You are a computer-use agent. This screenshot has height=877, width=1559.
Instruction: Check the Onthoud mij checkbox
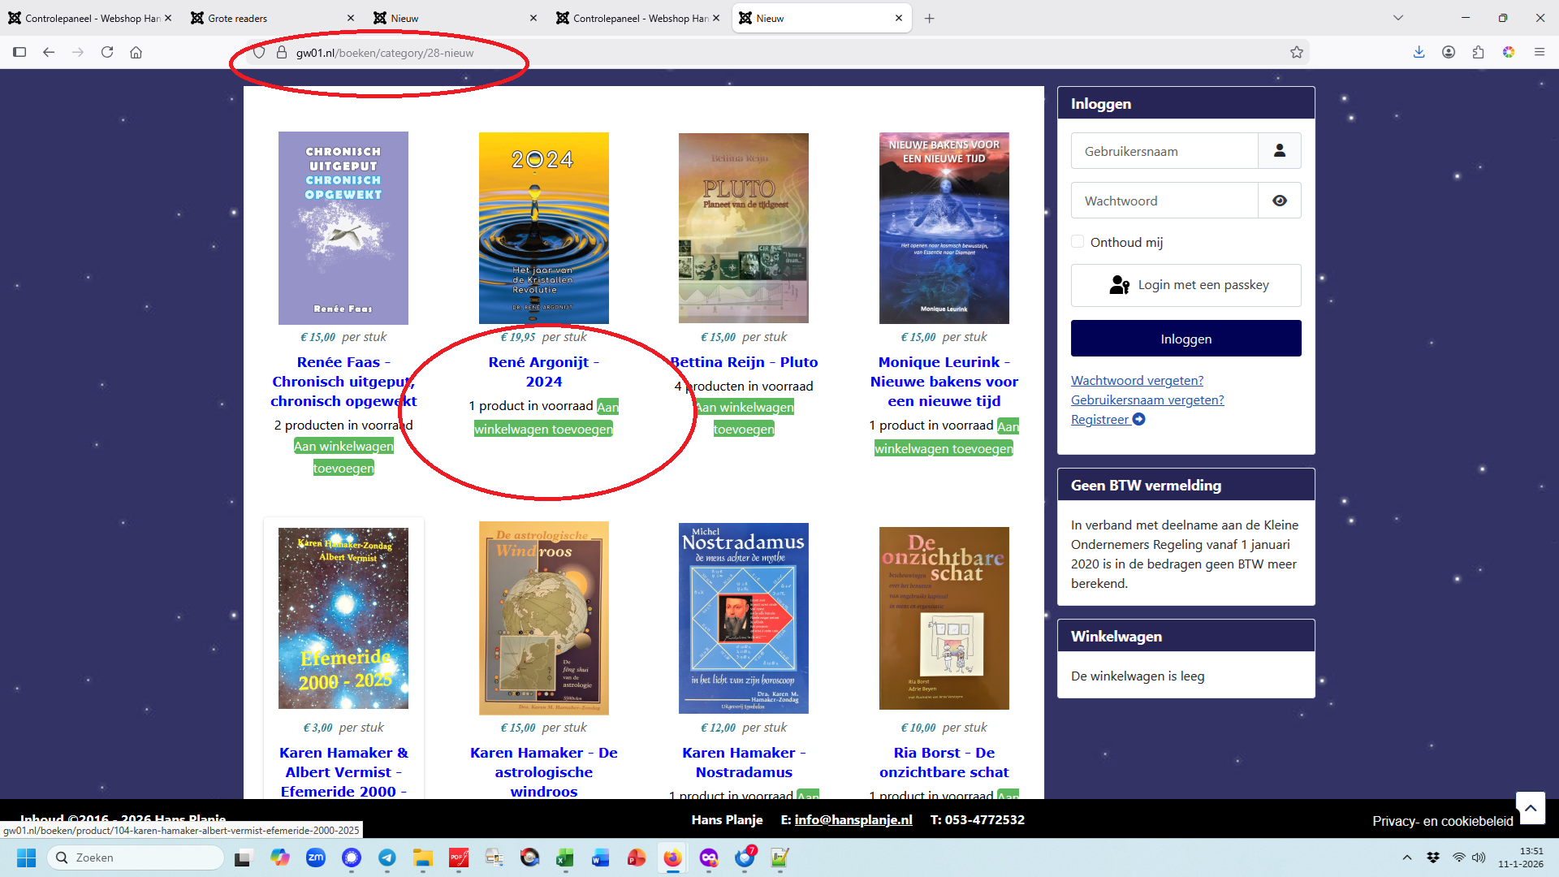tap(1077, 242)
